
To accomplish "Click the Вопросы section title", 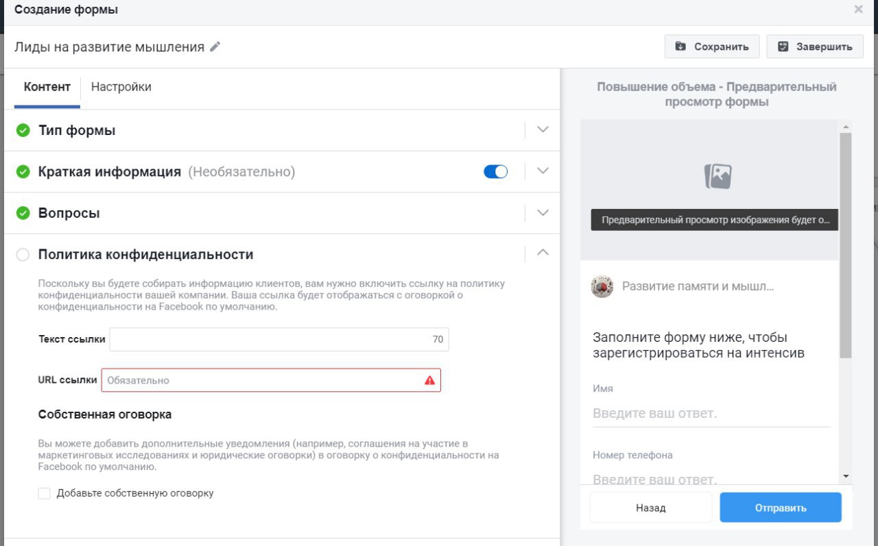I will [x=69, y=213].
